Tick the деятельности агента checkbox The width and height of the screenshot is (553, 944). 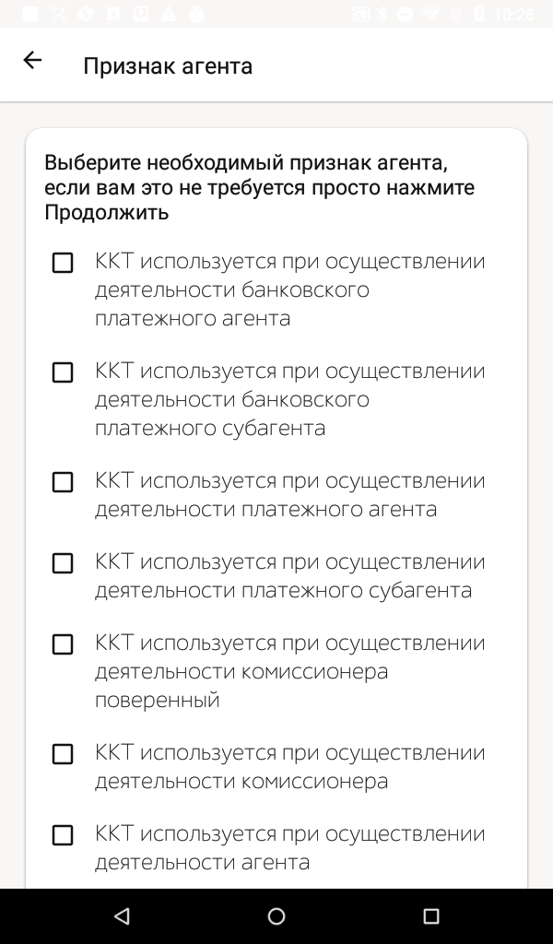[63, 835]
